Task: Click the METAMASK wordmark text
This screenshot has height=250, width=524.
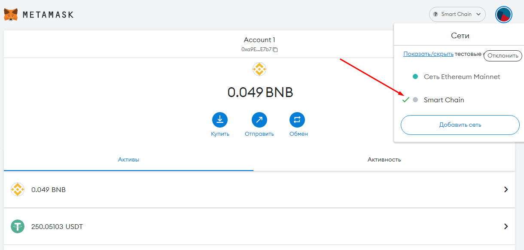Action: [x=48, y=15]
